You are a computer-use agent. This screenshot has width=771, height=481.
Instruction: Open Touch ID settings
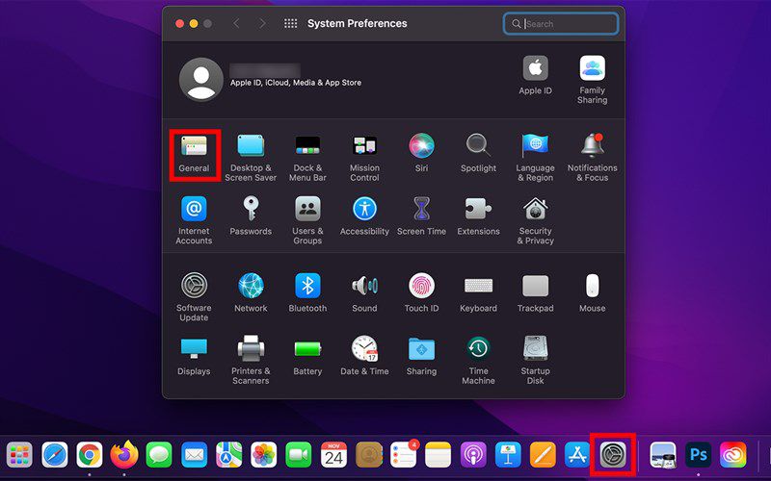[x=421, y=293]
